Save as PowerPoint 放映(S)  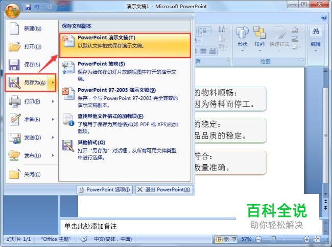tap(125, 71)
